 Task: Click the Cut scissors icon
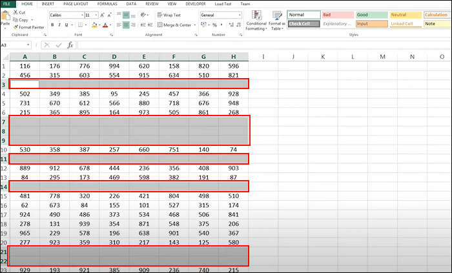point(15,12)
